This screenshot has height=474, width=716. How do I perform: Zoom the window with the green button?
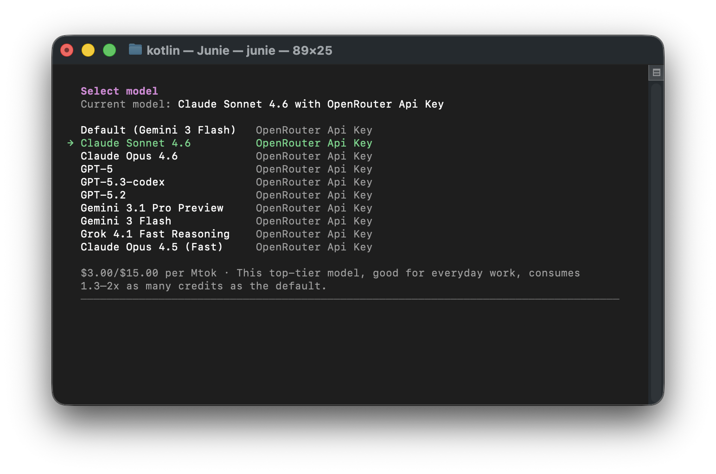109,50
